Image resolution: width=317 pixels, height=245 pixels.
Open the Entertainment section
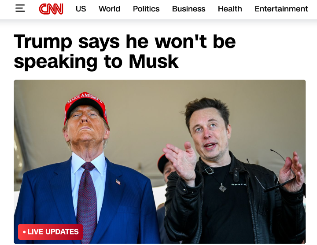click(281, 9)
